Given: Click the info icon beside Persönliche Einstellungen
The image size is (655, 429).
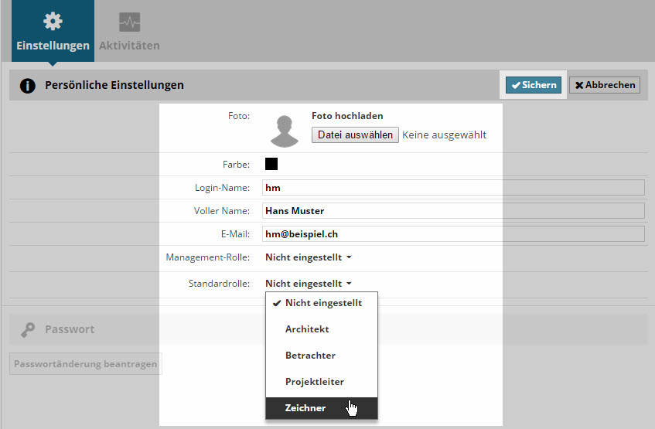Looking at the screenshot, I should [28, 86].
